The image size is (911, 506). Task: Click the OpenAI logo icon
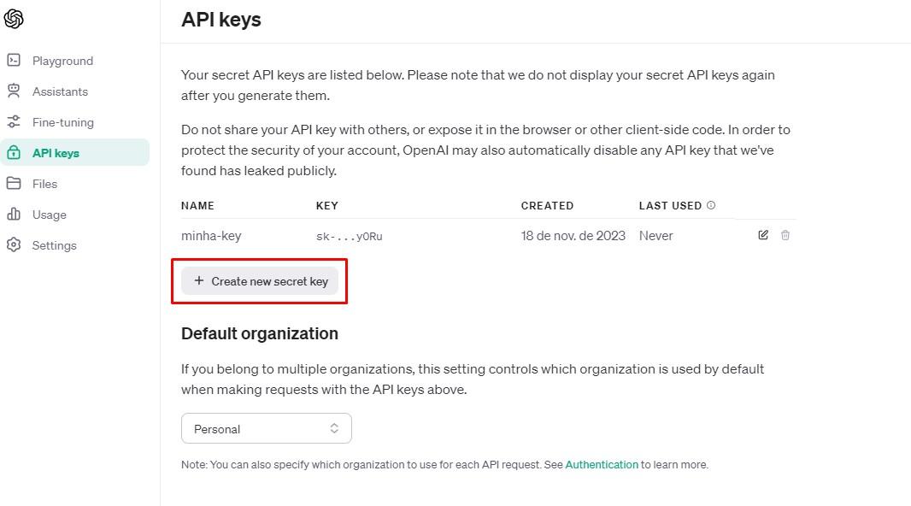(x=14, y=19)
